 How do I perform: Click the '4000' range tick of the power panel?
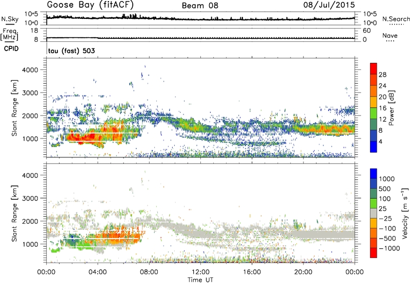point(30,70)
